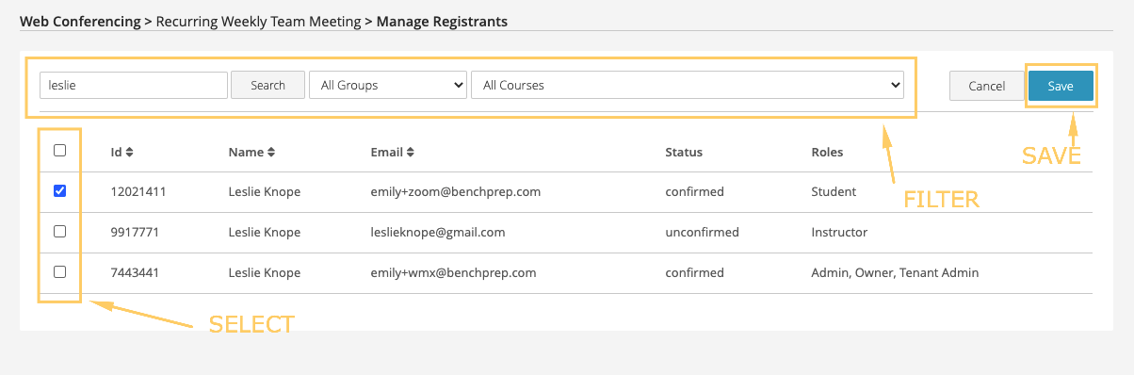Click the Instructor role cell
The width and height of the screenshot is (1134, 375).
tap(839, 232)
